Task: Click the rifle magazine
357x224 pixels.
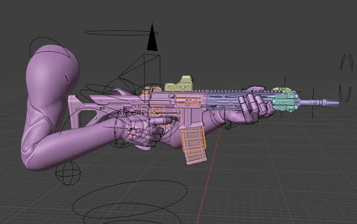Action: [193, 145]
